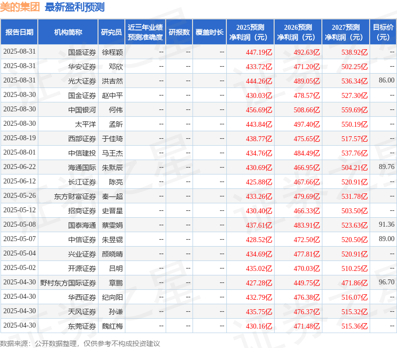The width and height of the screenshot is (397, 348).
Task: Click the 447.19亿 profit forecast
Action: [x=259, y=52]
